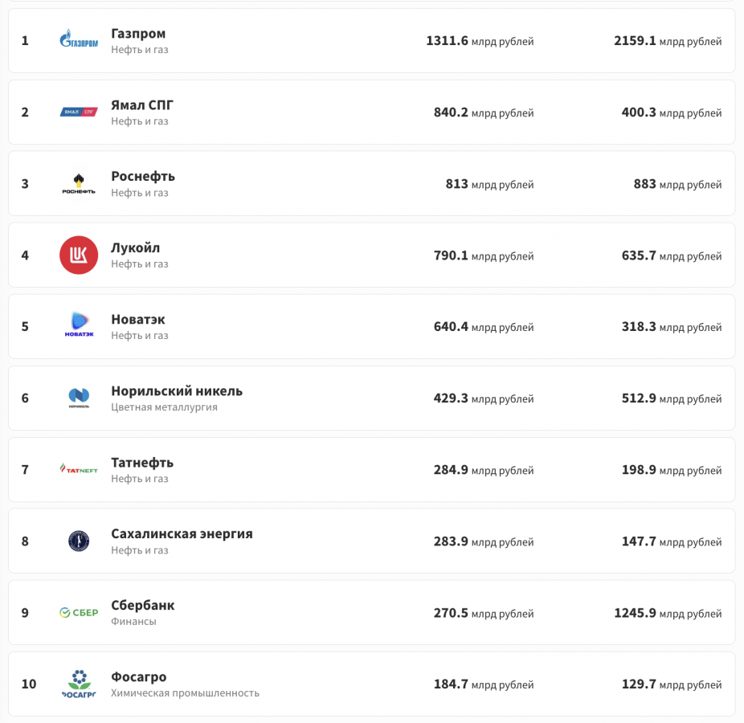Open the Ямал СПГ company name

point(142,105)
